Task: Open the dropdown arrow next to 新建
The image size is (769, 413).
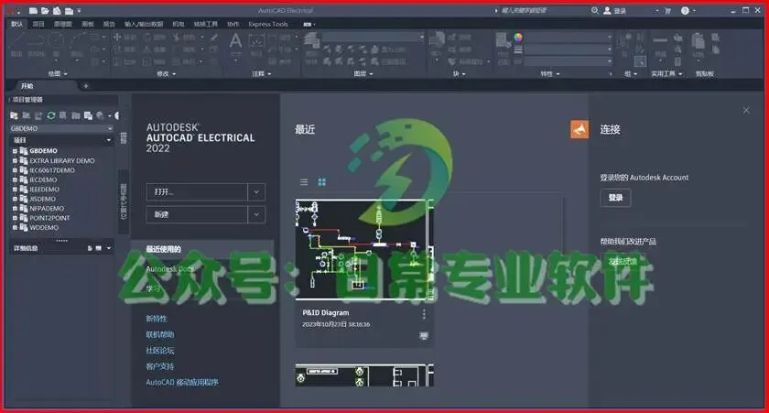Action: pyautogui.click(x=256, y=214)
